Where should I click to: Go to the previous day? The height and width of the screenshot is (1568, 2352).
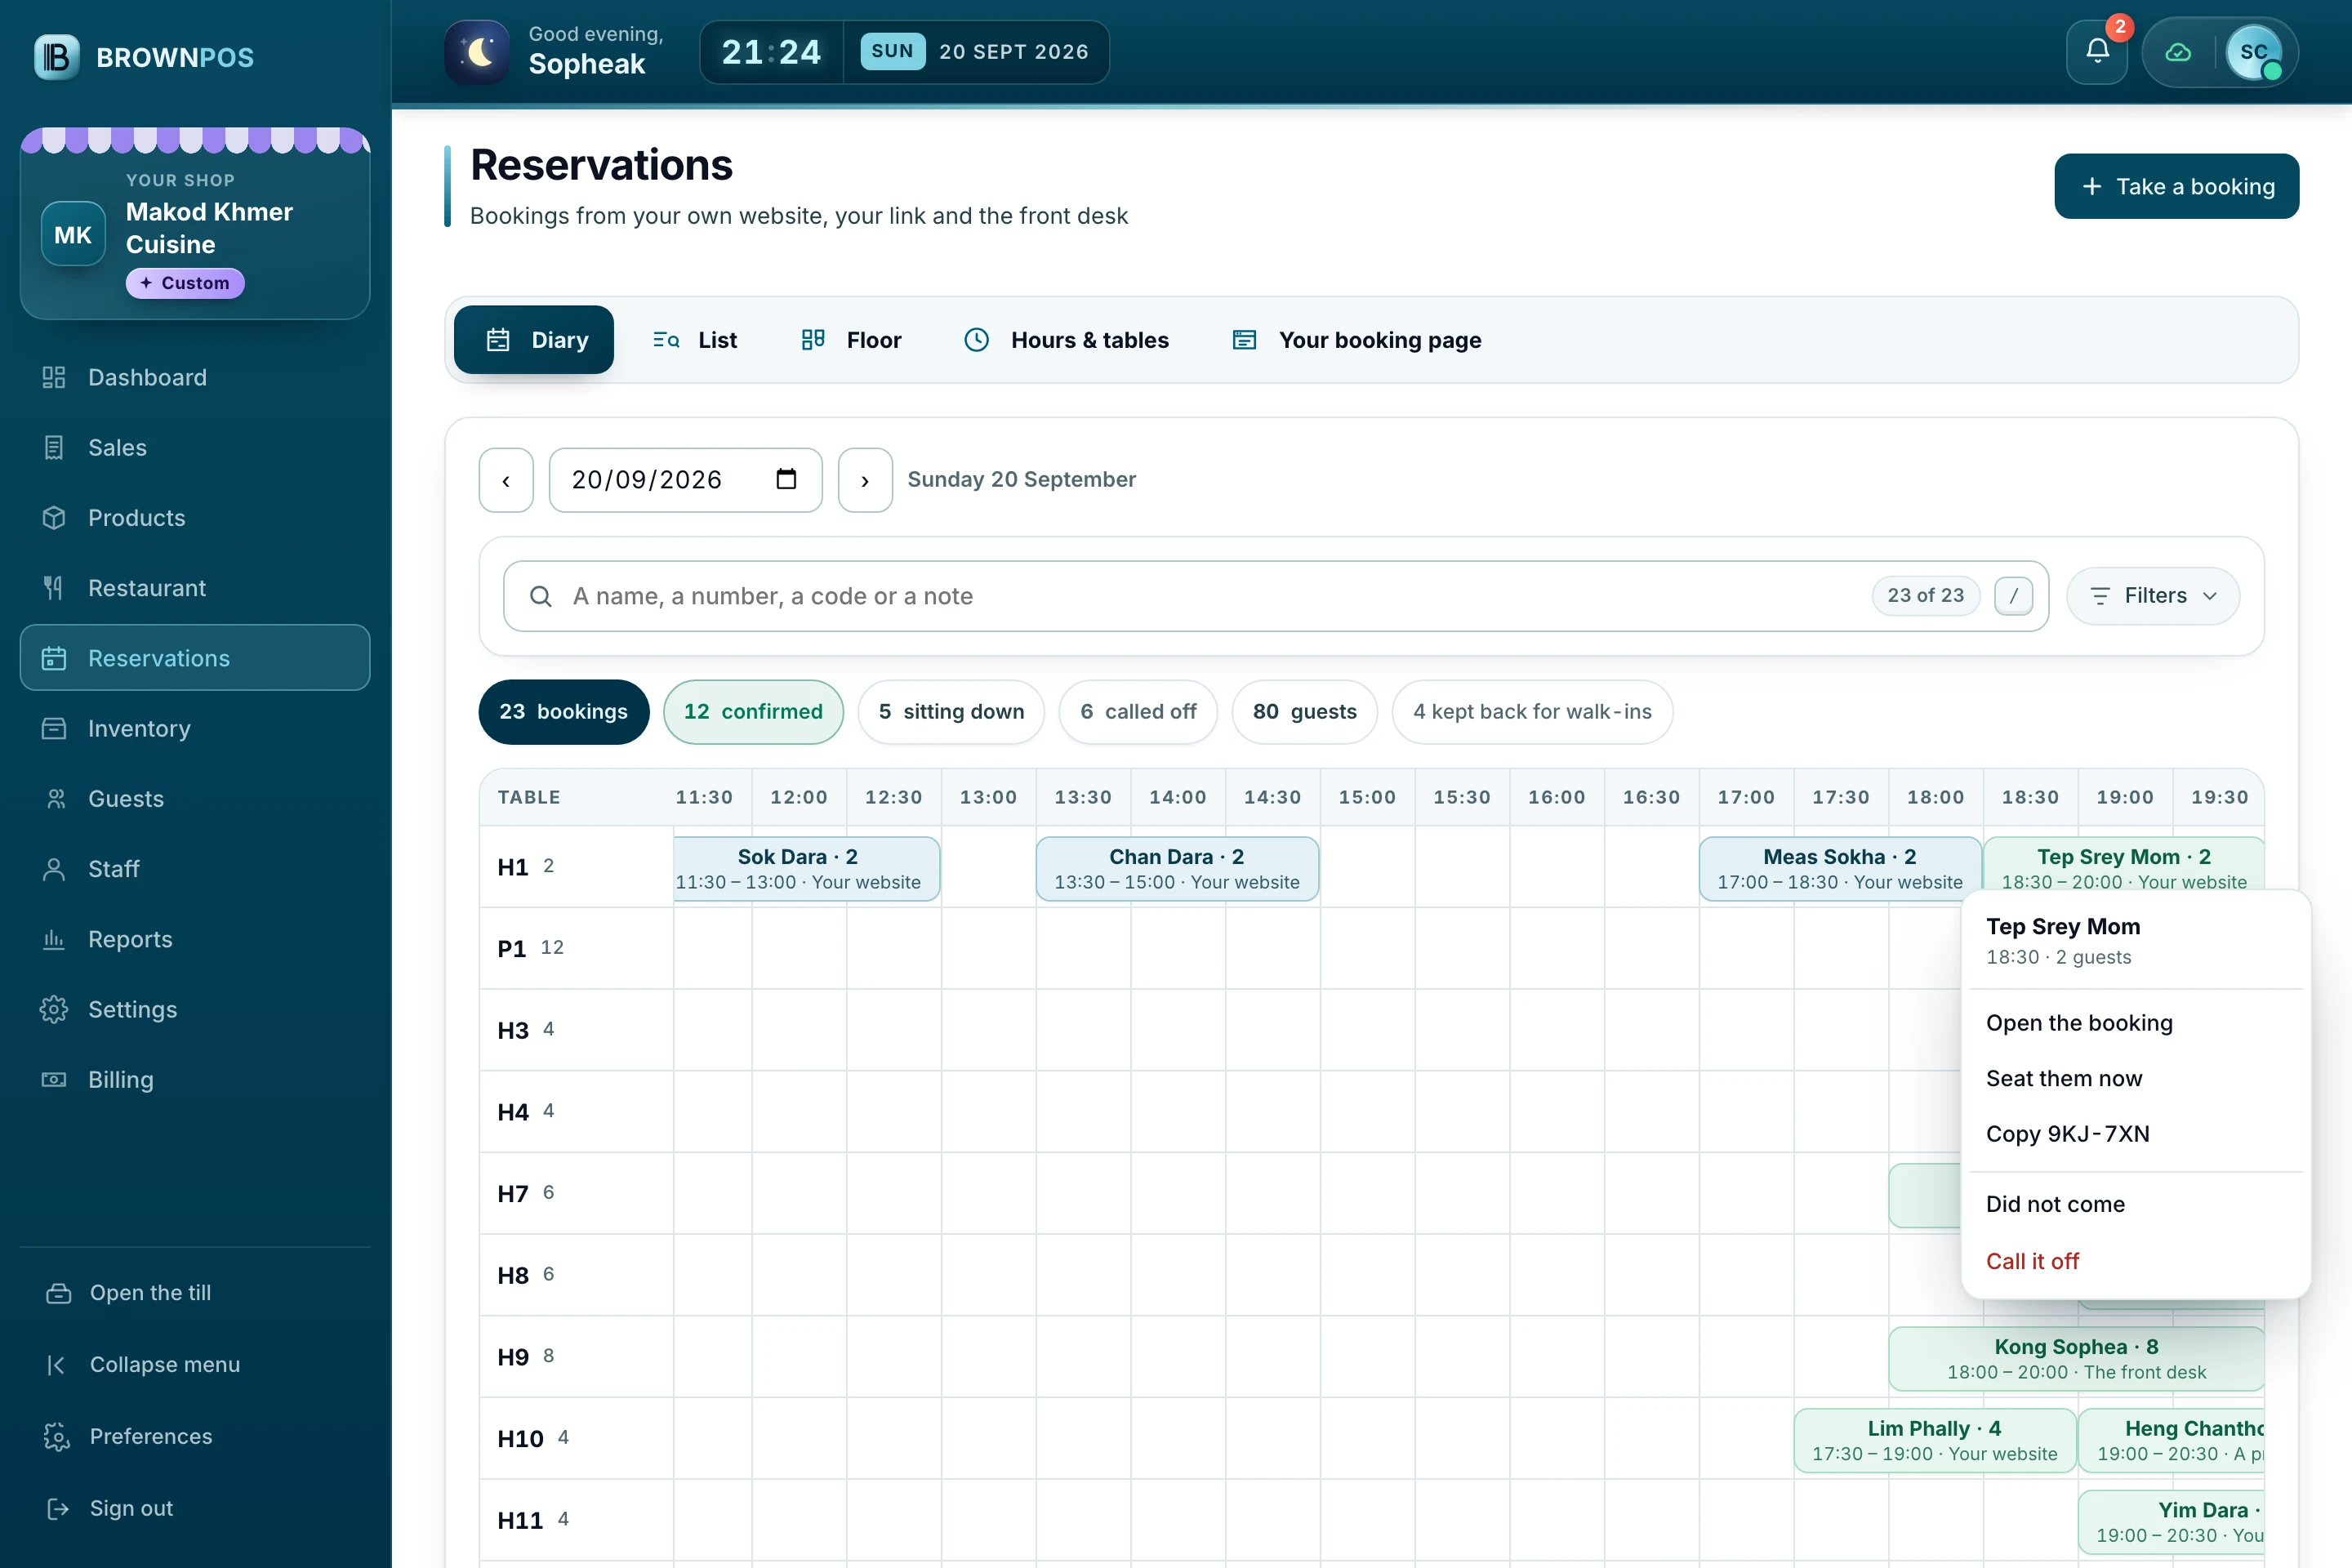click(x=506, y=480)
